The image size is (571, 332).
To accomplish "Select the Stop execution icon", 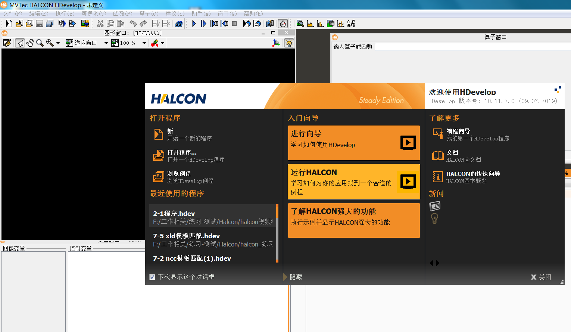I will (x=235, y=24).
